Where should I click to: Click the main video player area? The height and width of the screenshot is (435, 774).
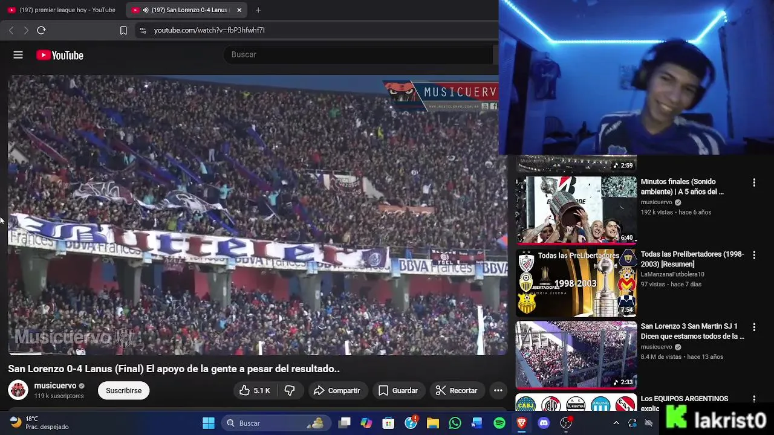pyautogui.click(x=258, y=215)
